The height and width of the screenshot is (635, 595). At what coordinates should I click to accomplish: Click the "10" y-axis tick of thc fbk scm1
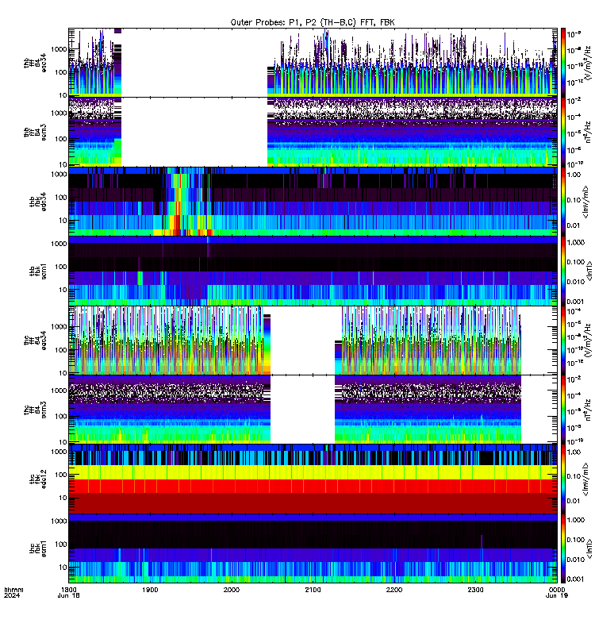[x=63, y=568]
